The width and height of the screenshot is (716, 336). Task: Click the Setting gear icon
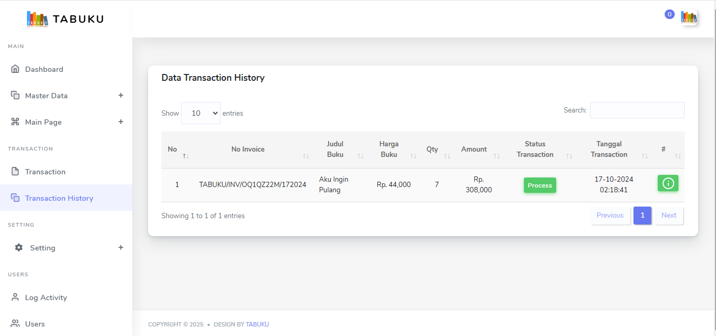19,248
